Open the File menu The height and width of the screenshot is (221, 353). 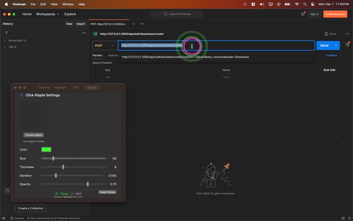coord(33,4)
